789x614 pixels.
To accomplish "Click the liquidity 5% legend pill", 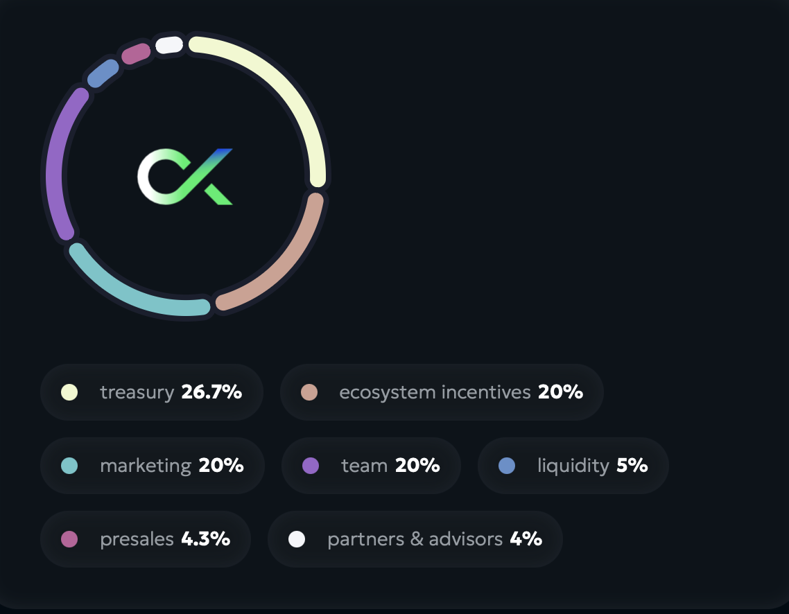I will [x=573, y=466].
